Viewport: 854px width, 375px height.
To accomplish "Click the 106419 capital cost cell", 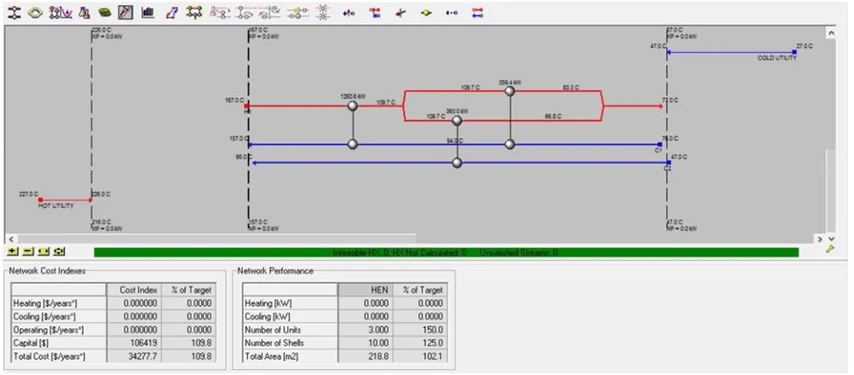I will point(134,343).
